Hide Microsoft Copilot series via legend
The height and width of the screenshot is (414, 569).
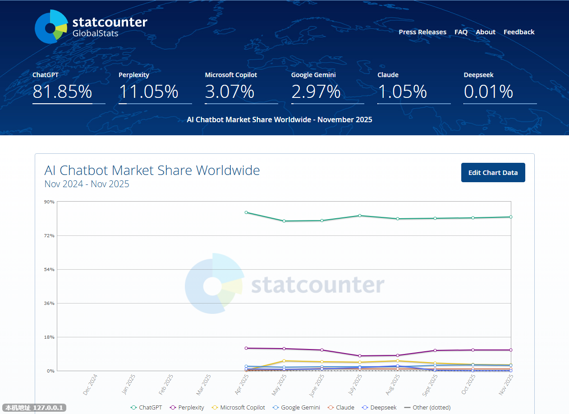[x=238, y=407]
